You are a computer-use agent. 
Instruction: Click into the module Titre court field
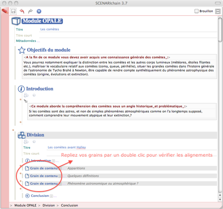click(128, 35)
